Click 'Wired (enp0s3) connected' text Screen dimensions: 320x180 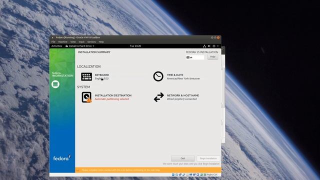182,99
